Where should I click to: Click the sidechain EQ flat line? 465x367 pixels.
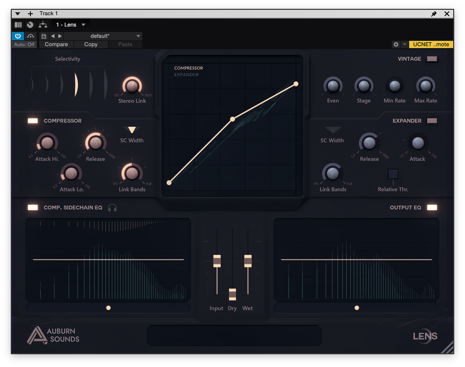coord(108,259)
